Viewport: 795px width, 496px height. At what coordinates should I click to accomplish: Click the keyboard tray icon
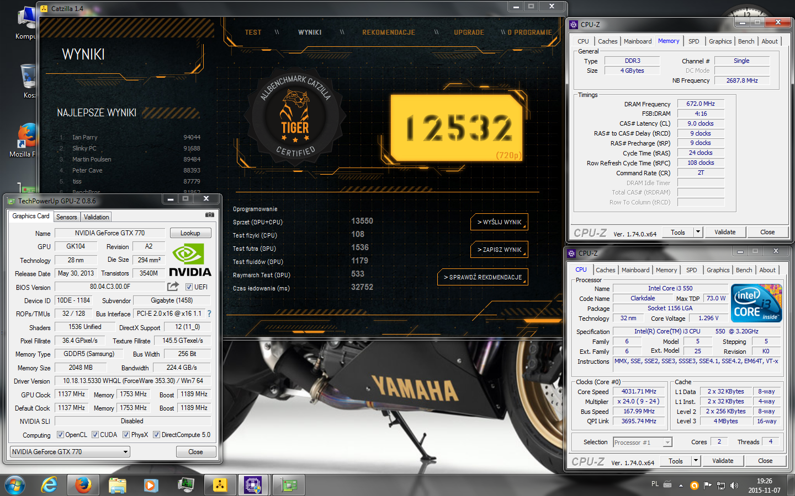[667, 485]
